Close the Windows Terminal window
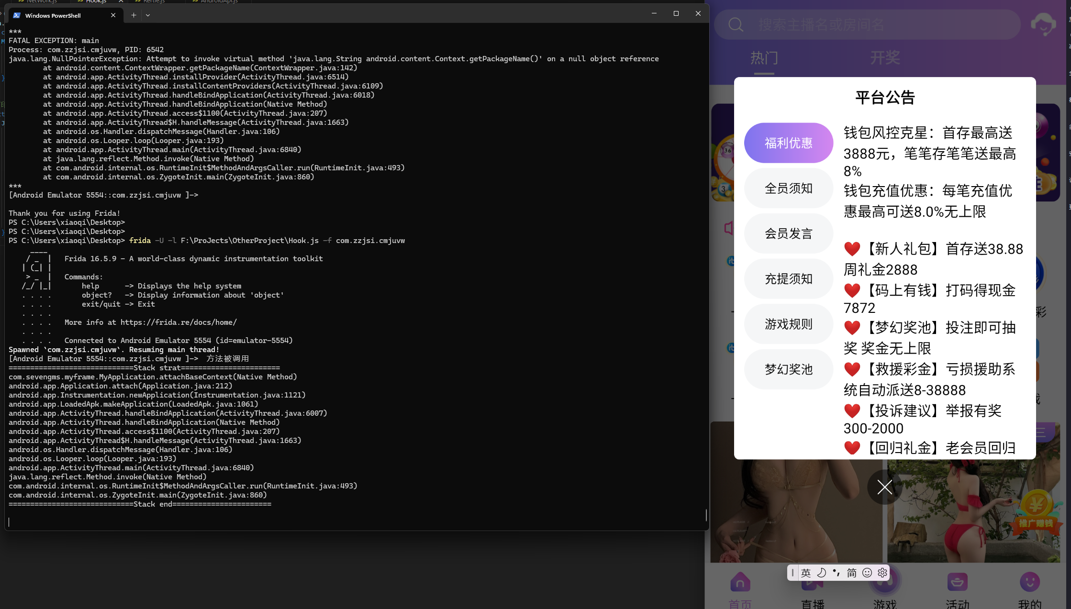 pos(698,13)
